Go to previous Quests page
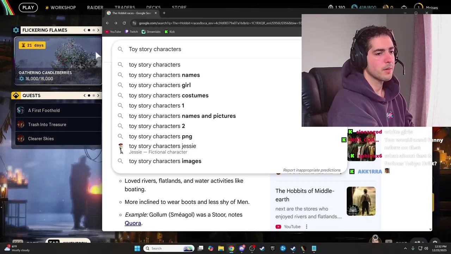Viewport: 451px width, 254px height. click(85, 96)
